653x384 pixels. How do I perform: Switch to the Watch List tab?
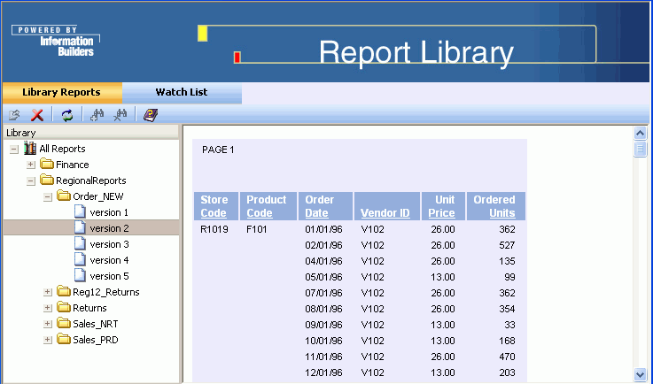[182, 92]
